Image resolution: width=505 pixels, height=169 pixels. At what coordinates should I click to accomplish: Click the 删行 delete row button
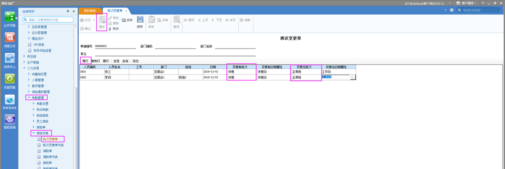106,61
